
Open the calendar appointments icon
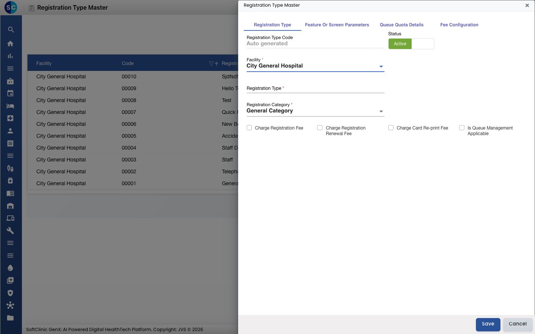[x=10, y=94]
